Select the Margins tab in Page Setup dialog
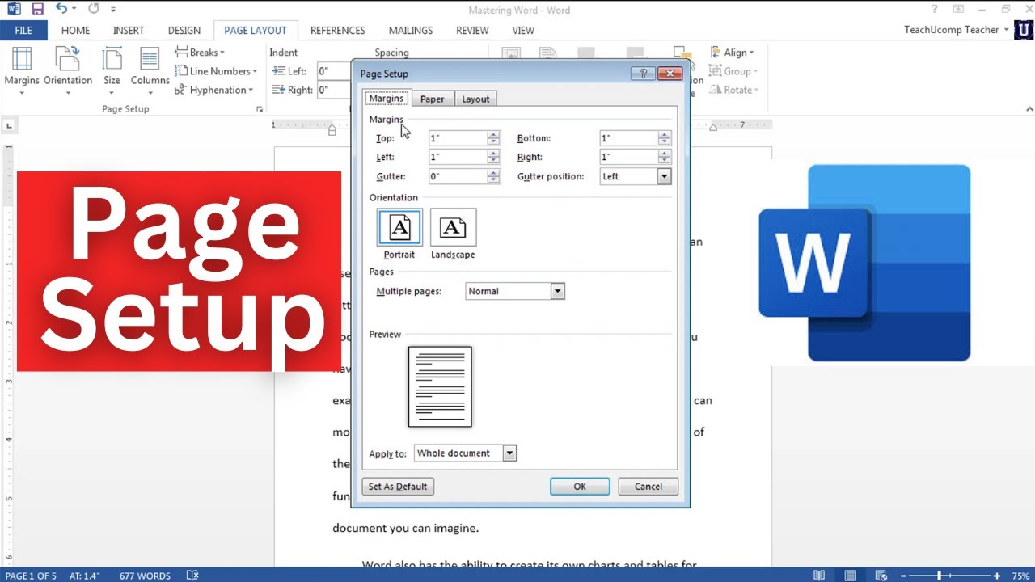Image resolution: width=1035 pixels, height=582 pixels. [387, 99]
